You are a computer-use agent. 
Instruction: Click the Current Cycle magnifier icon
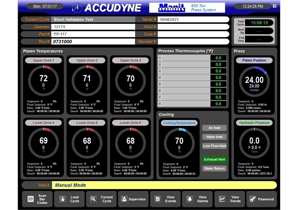(94, 199)
